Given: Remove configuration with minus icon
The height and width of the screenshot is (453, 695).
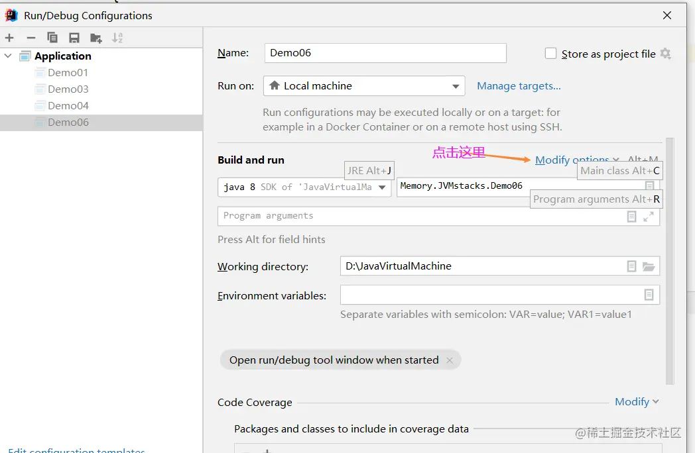Looking at the screenshot, I should click(31, 38).
